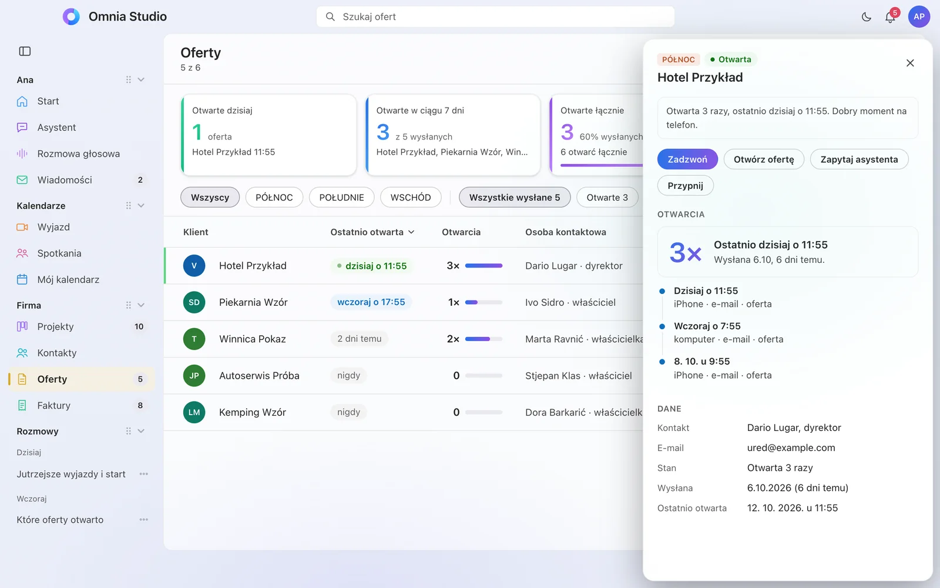Collapse the Firma section chevron
This screenshot has width=940, height=588.
click(141, 305)
